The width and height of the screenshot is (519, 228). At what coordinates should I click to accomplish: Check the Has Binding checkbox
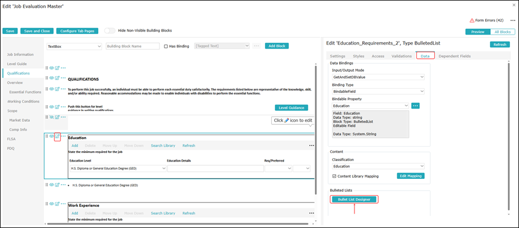point(166,46)
